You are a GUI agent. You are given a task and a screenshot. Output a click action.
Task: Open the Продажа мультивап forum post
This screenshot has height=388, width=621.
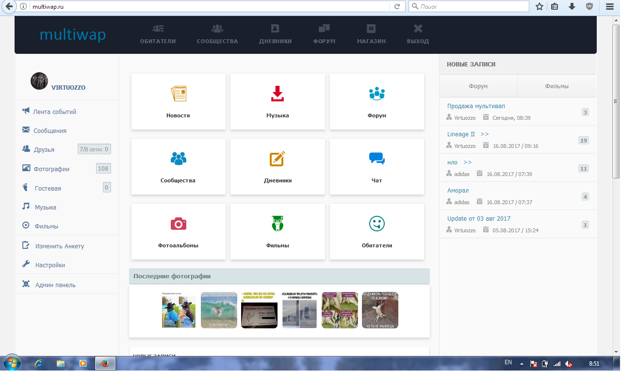(x=476, y=106)
